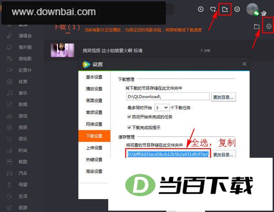Click 海外剧 planet icon in sidebar
Image resolution: width=274 pixels, height=212 pixels.
point(10,47)
